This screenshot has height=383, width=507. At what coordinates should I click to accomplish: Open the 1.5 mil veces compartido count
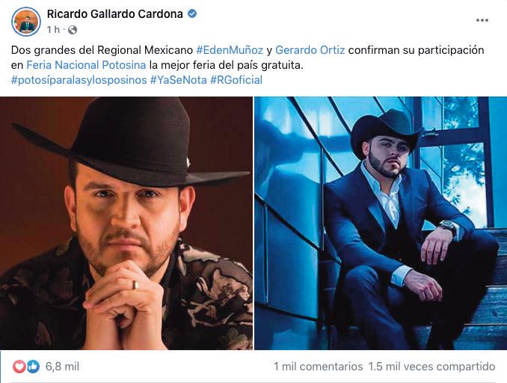(431, 367)
